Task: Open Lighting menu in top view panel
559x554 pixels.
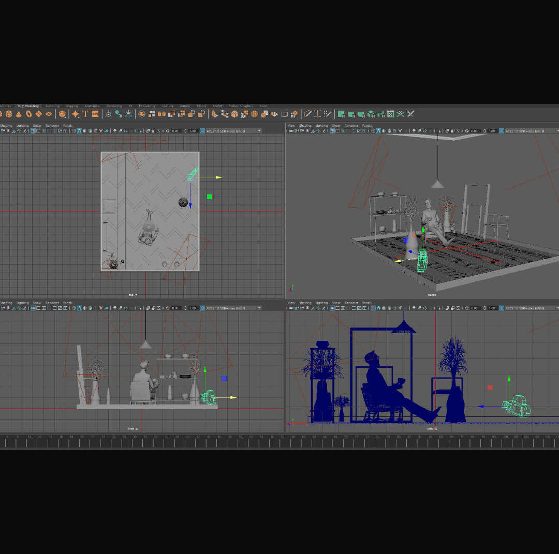Action: [22, 125]
